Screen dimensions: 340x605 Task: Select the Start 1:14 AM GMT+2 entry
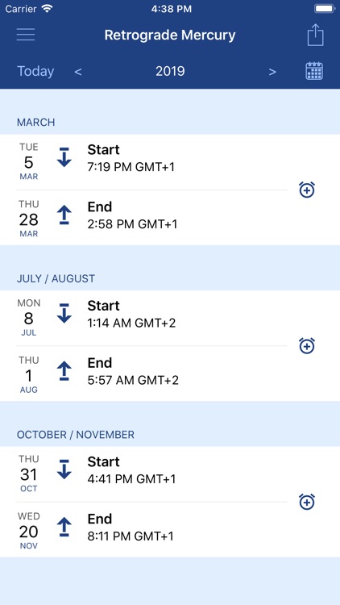pyautogui.click(x=152, y=318)
